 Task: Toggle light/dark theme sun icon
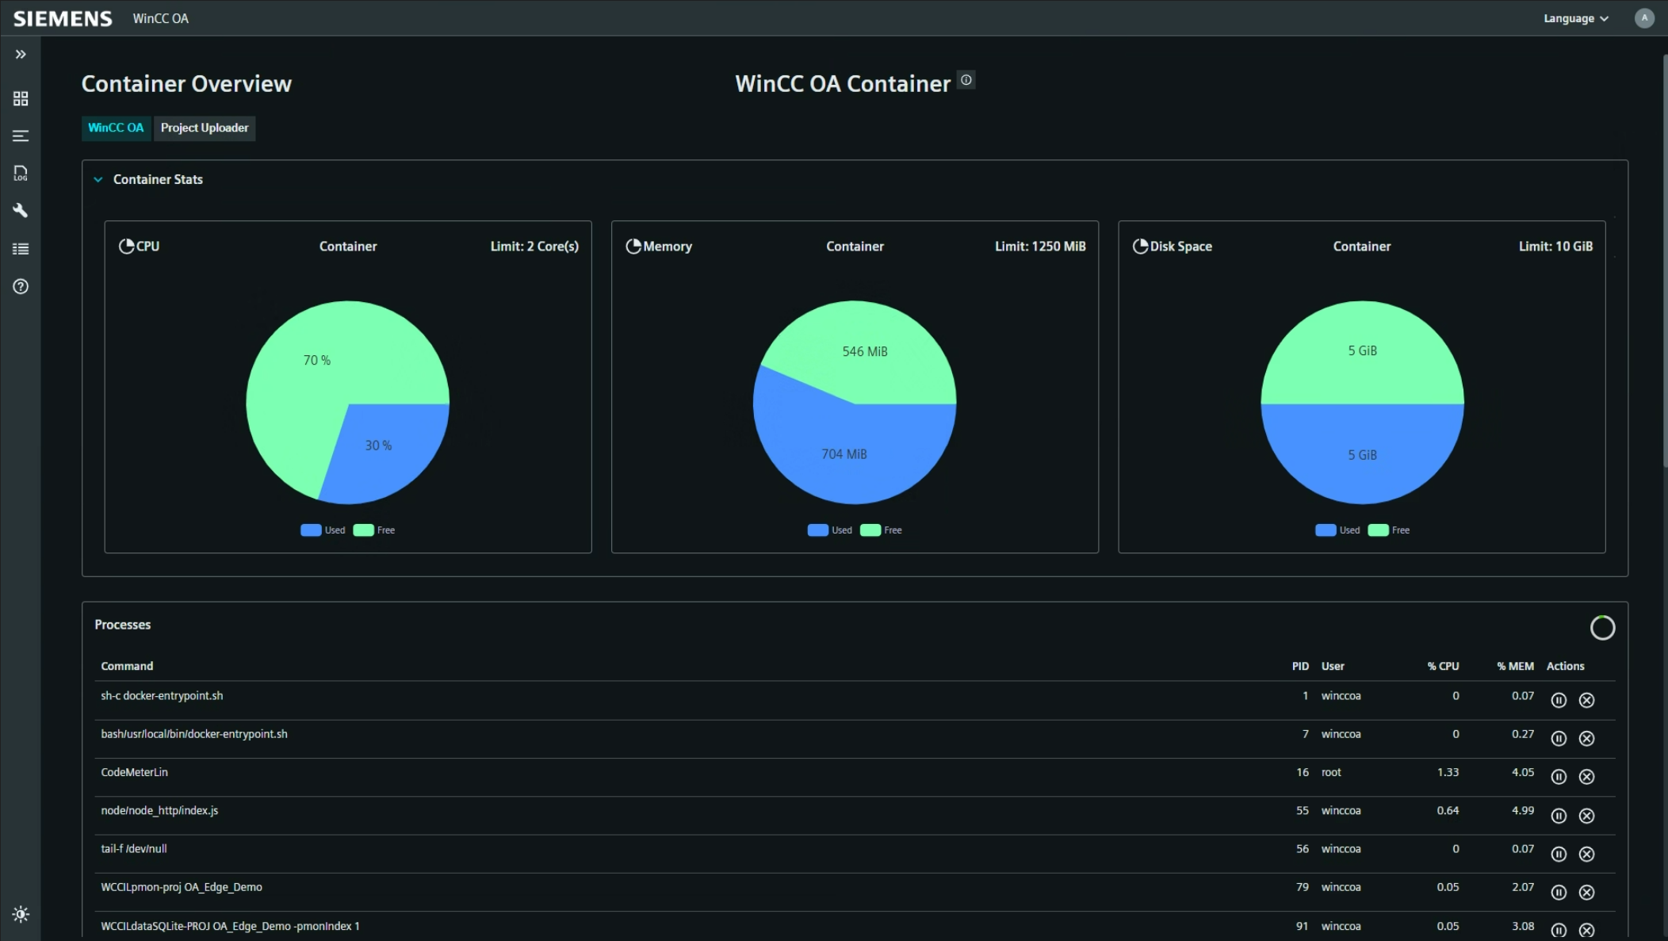(21, 914)
